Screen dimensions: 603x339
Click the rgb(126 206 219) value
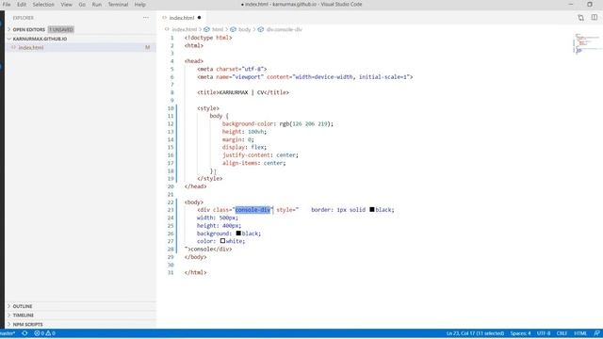(306, 123)
